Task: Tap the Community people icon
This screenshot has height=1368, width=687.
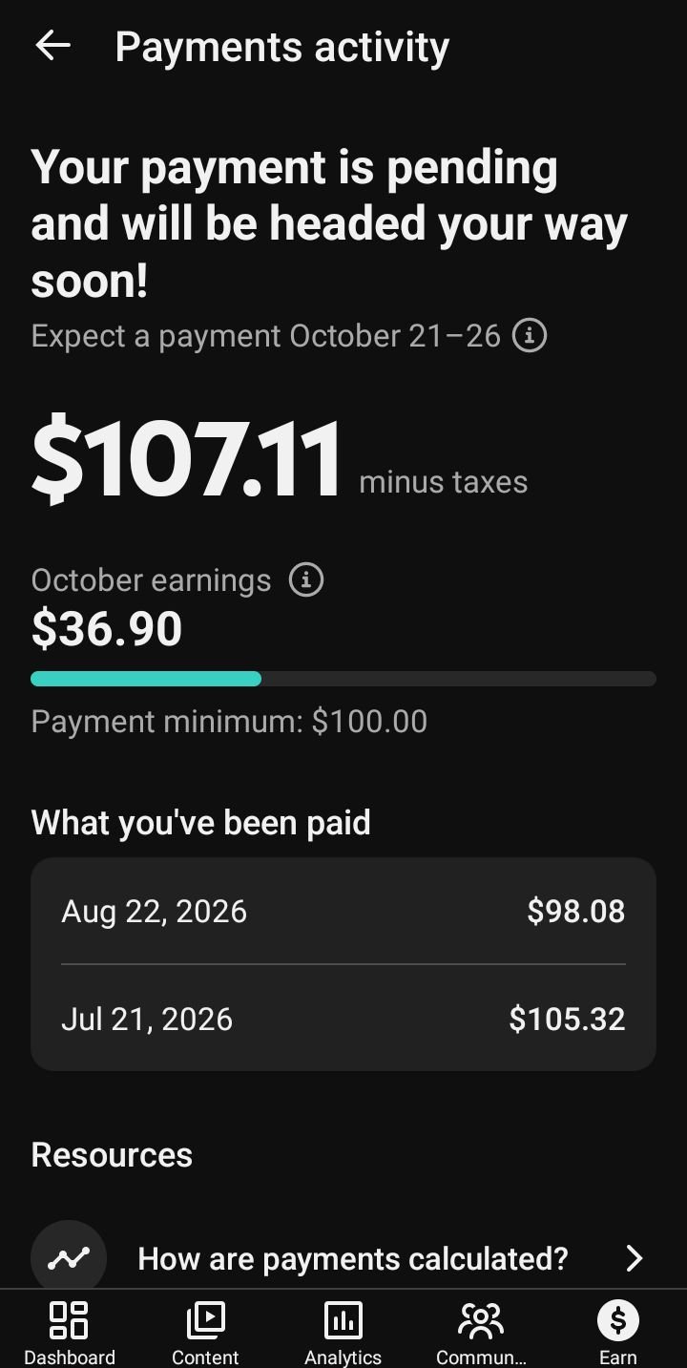Action: 481,1320
